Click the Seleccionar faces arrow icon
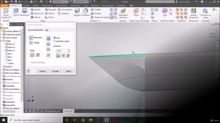Screen dimensions: 220x123 [31, 38]
